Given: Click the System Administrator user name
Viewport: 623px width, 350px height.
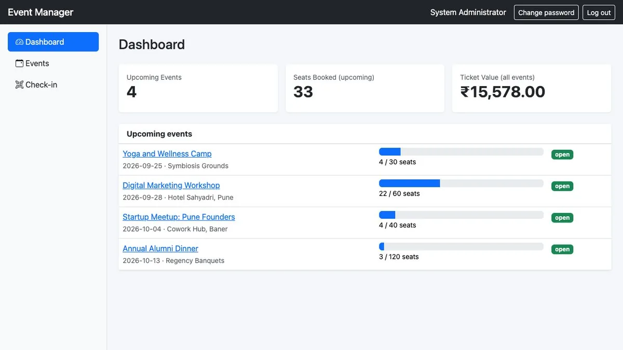Looking at the screenshot, I should click(468, 12).
